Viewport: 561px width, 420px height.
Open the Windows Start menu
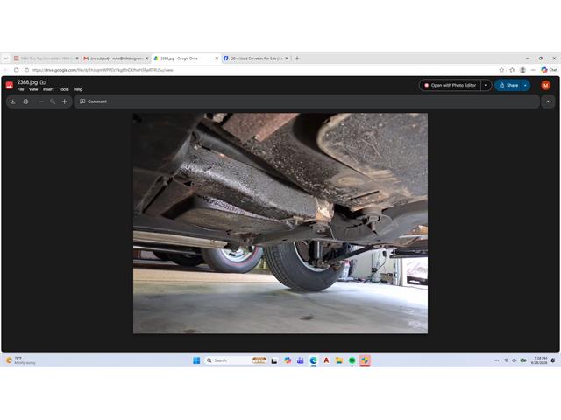[196, 360]
